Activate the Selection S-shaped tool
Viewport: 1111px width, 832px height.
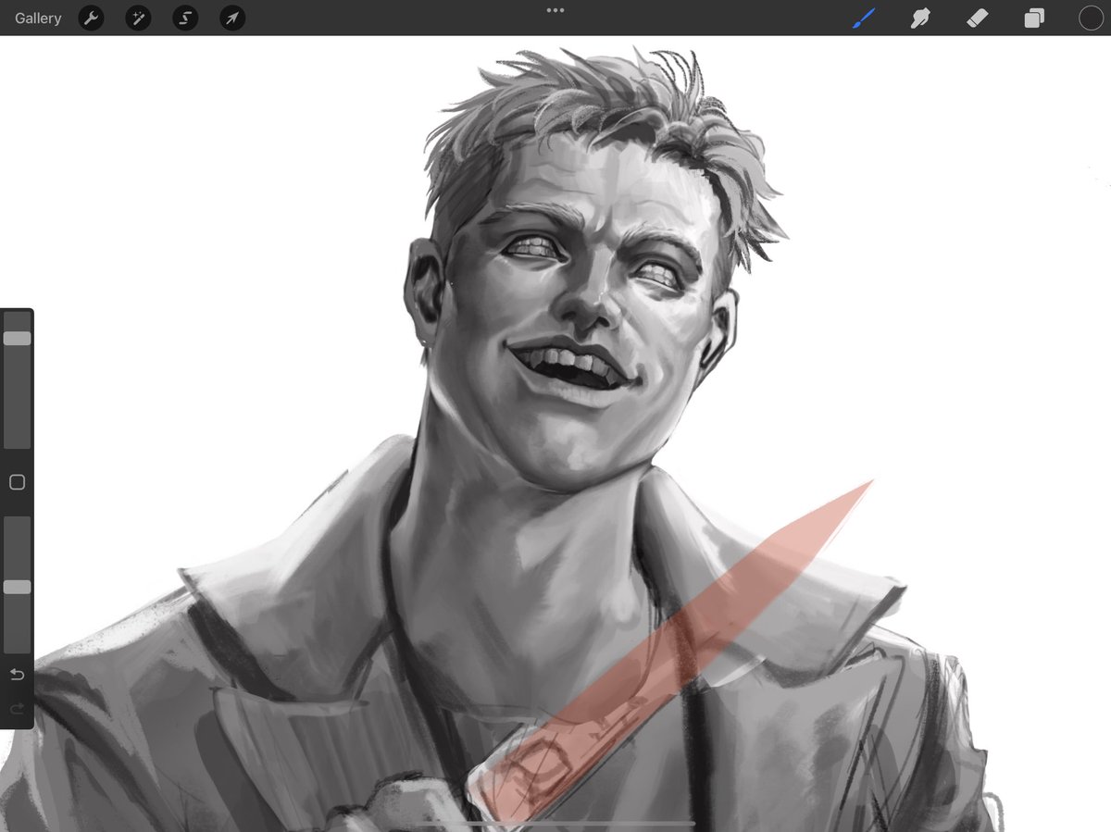click(x=185, y=18)
